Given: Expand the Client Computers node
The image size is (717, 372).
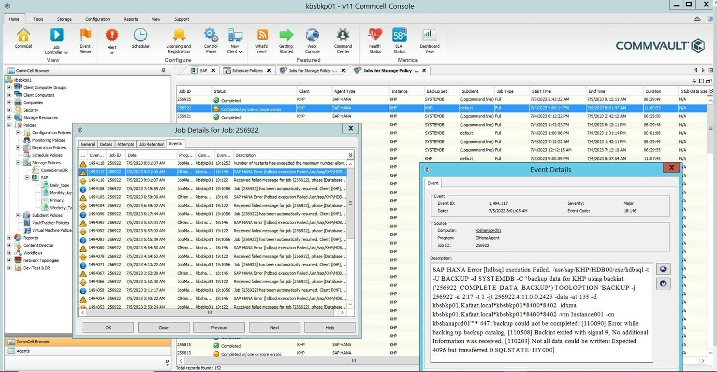Looking at the screenshot, I should [9, 95].
